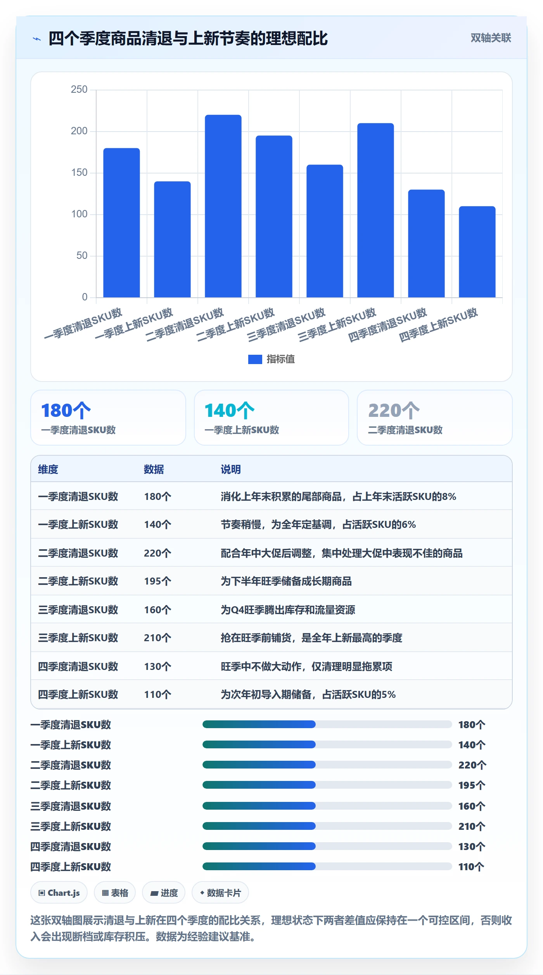This screenshot has height=975, width=543.
Task: Click the progress bar for 三季度清退SKU数
Action: coord(327,806)
